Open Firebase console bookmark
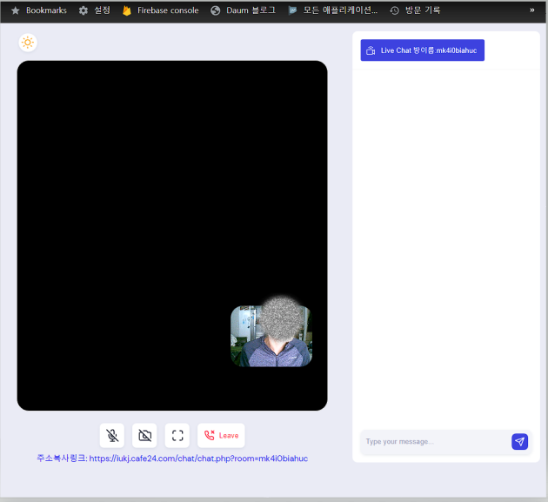Screen dimensions: 548x502 pyautogui.click(x=160, y=10)
